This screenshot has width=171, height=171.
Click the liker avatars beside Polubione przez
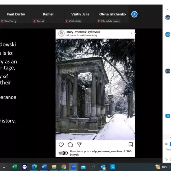(63, 153)
